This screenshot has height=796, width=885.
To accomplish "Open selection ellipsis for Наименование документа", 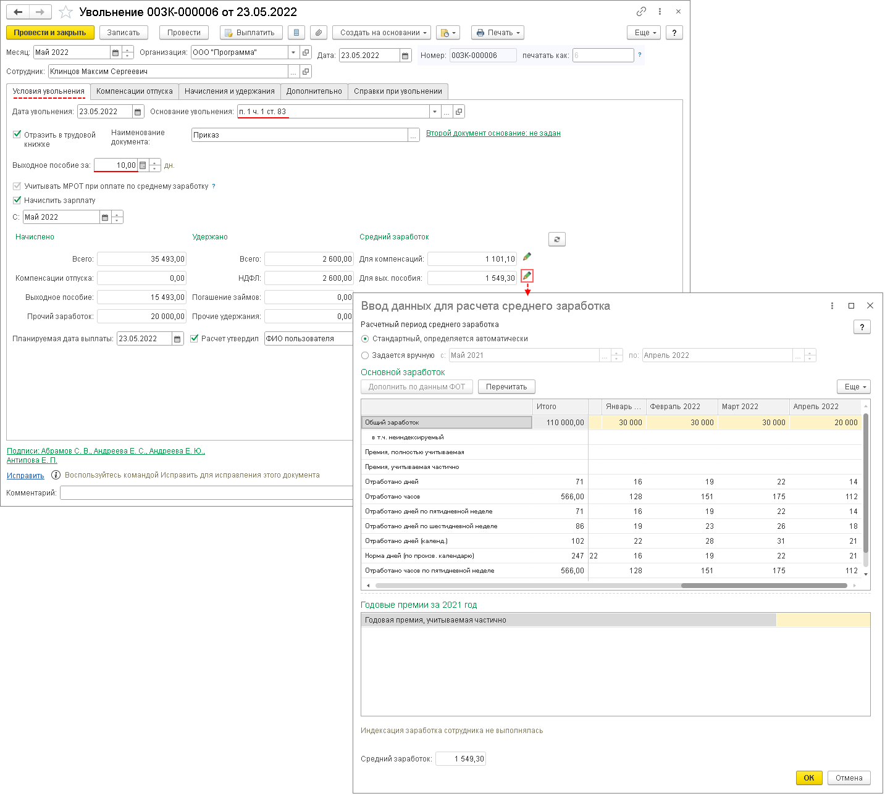I will point(413,135).
